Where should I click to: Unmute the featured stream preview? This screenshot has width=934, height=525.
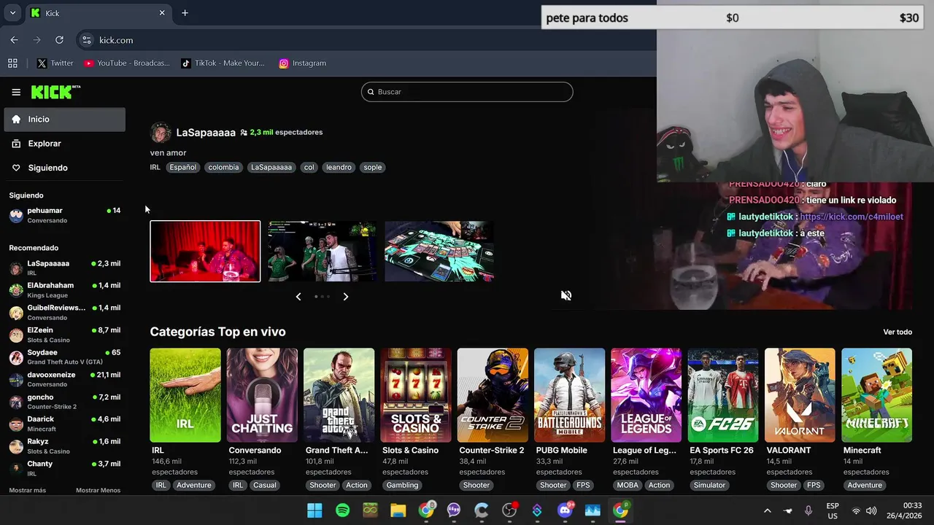566,295
